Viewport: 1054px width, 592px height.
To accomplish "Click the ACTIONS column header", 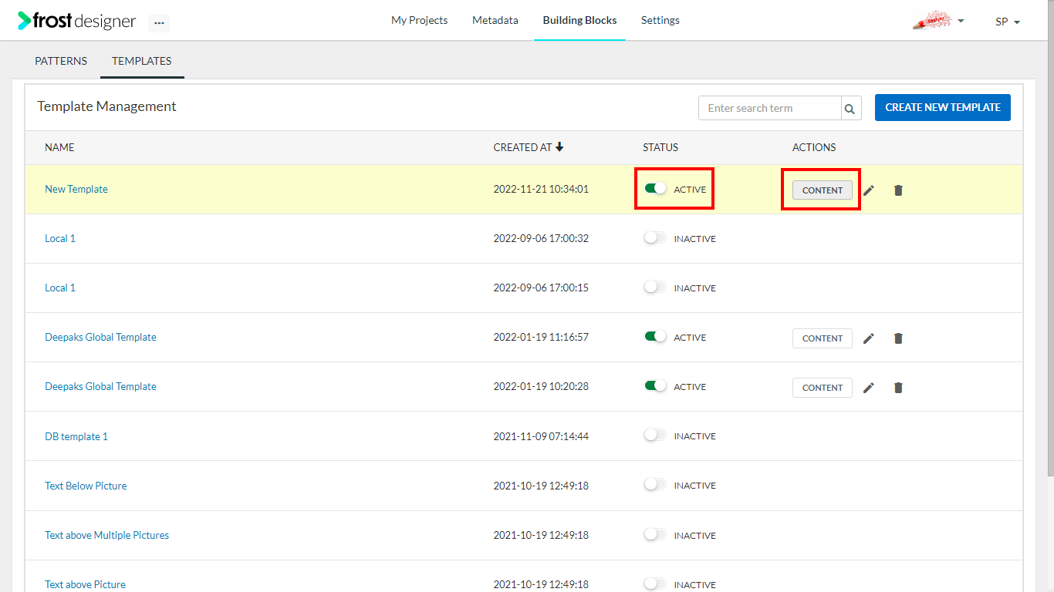I will [x=814, y=147].
